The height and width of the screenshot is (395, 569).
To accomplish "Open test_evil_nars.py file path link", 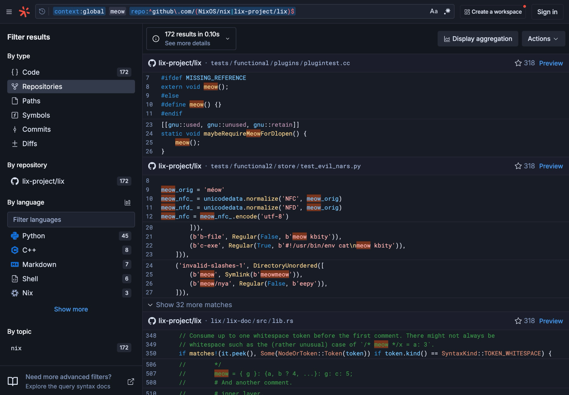I will (x=285, y=166).
